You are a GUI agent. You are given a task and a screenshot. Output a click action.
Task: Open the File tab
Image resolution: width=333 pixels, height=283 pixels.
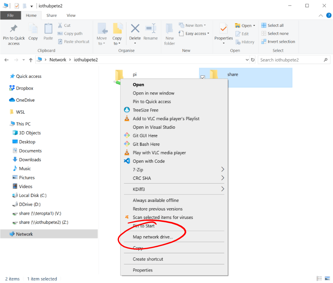coord(10,15)
